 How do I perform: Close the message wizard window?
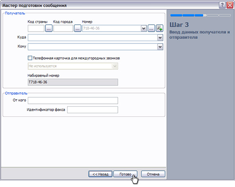coord(230,5)
